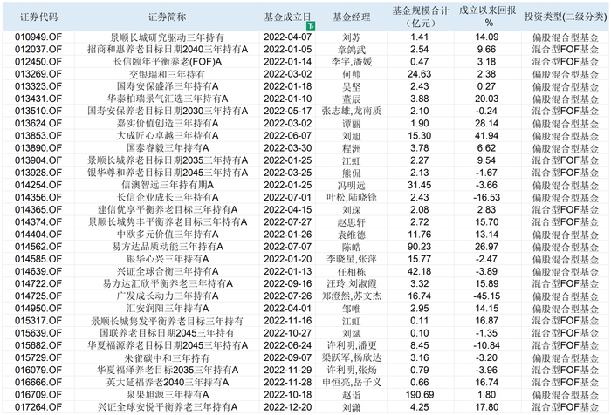Click manager cell 赵诣

[x=351, y=395]
